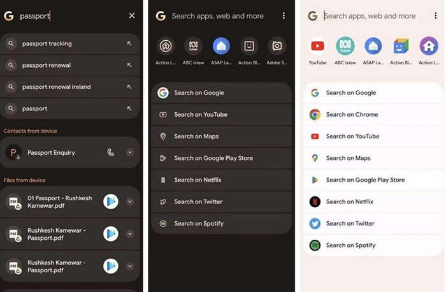Tap Search on Twitter in light panel

coord(373,223)
